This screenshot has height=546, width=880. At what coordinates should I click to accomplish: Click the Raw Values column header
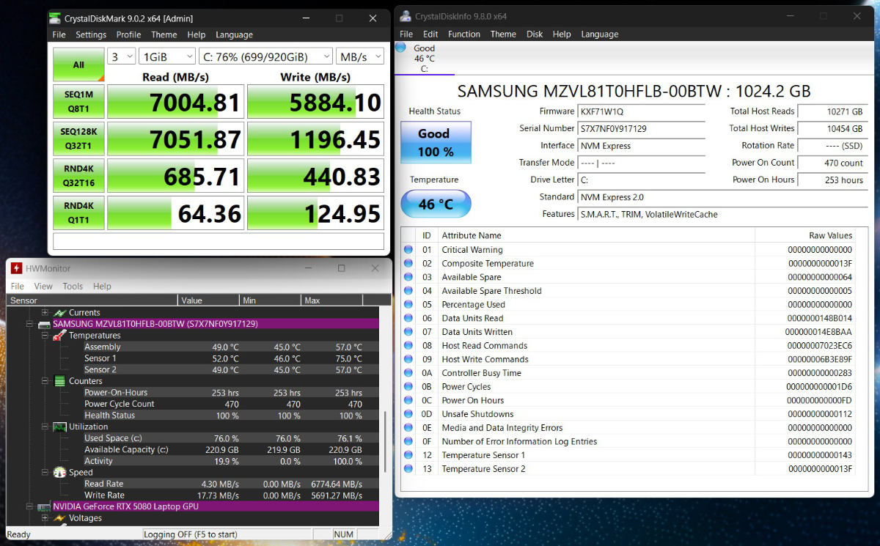(x=804, y=235)
